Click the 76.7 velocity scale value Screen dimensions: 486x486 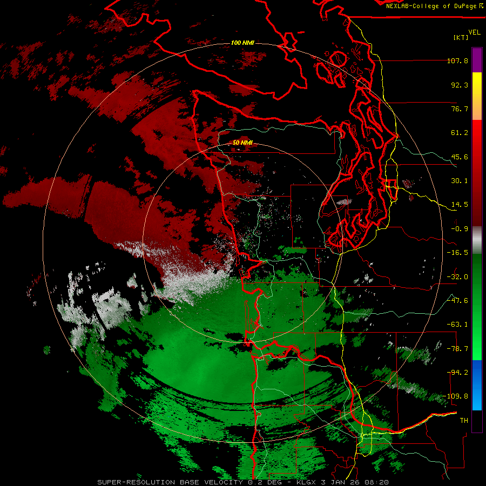coord(460,109)
